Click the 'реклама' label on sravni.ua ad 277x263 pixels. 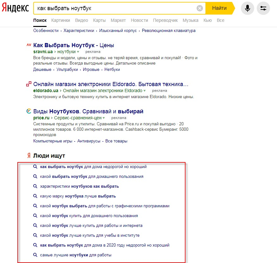[93, 52]
